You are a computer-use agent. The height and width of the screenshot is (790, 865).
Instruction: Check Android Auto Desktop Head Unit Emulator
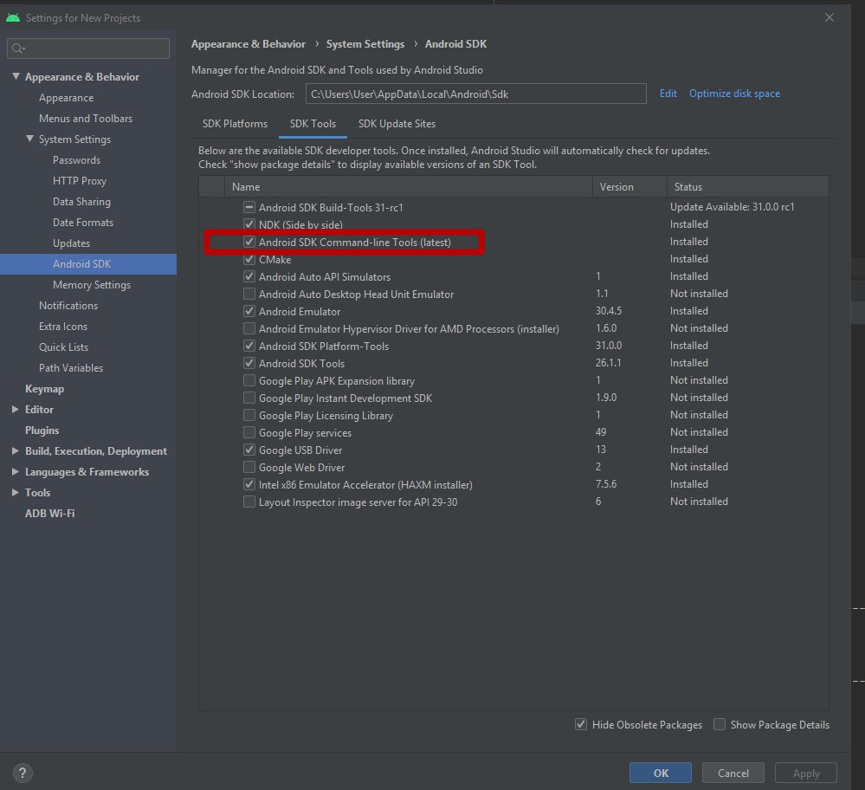[249, 294]
